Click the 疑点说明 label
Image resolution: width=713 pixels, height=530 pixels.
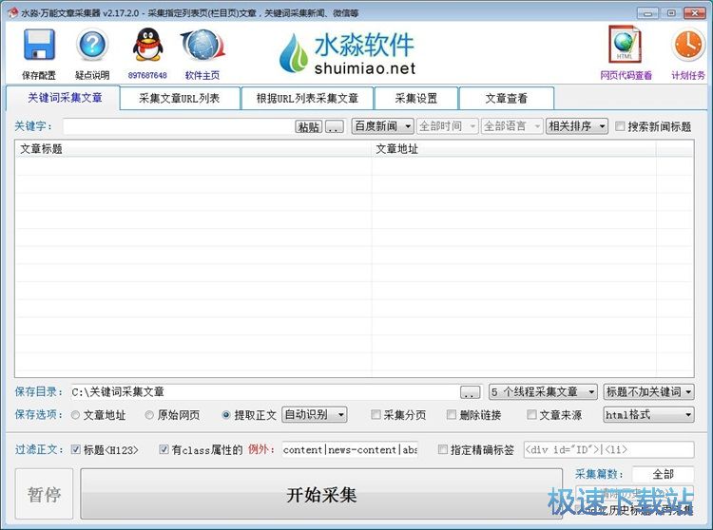pyautogui.click(x=92, y=75)
